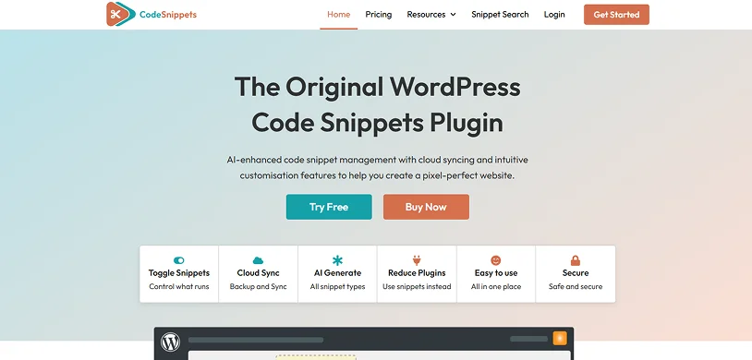The height and width of the screenshot is (360, 752).
Task: Select the Toggle Snippets heading
Action: [x=179, y=273]
